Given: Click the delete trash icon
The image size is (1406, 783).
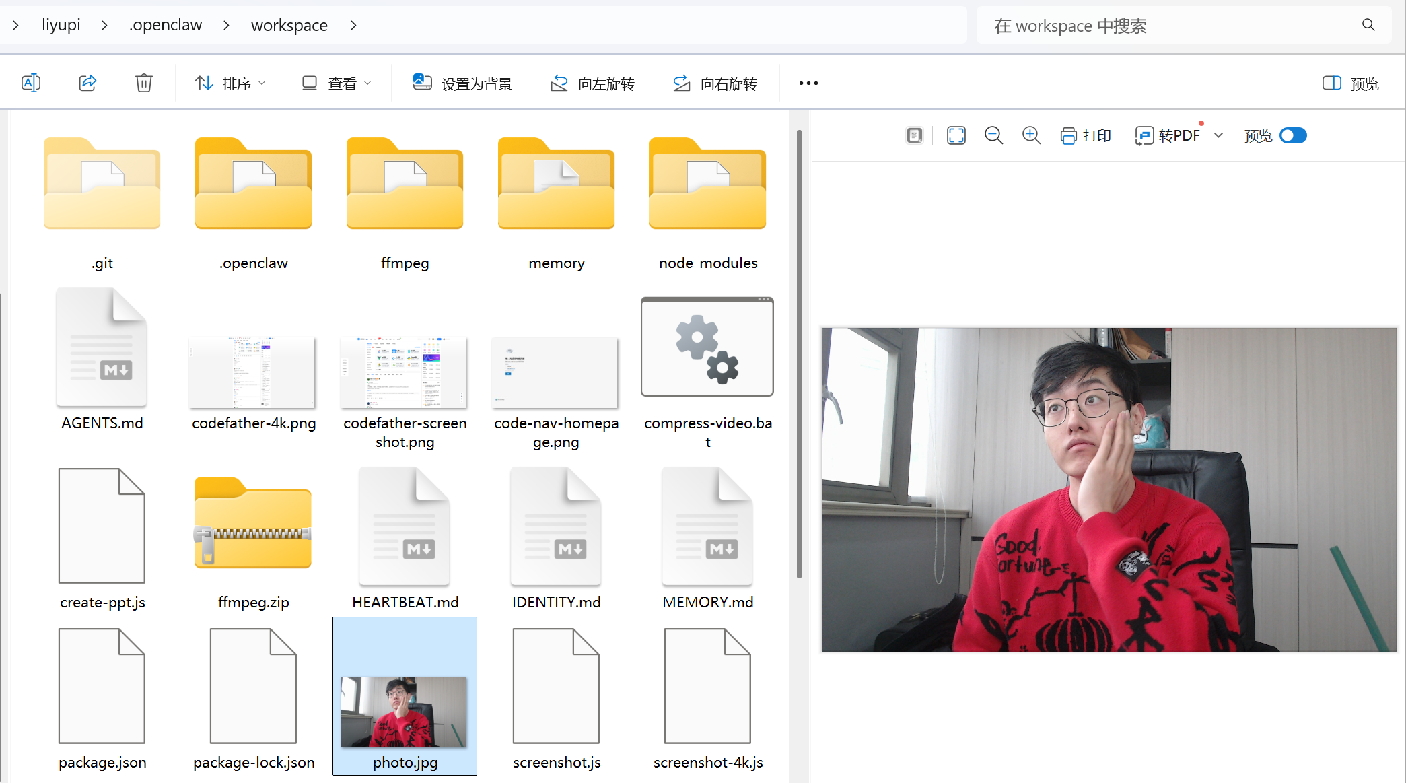Looking at the screenshot, I should tap(144, 83).
